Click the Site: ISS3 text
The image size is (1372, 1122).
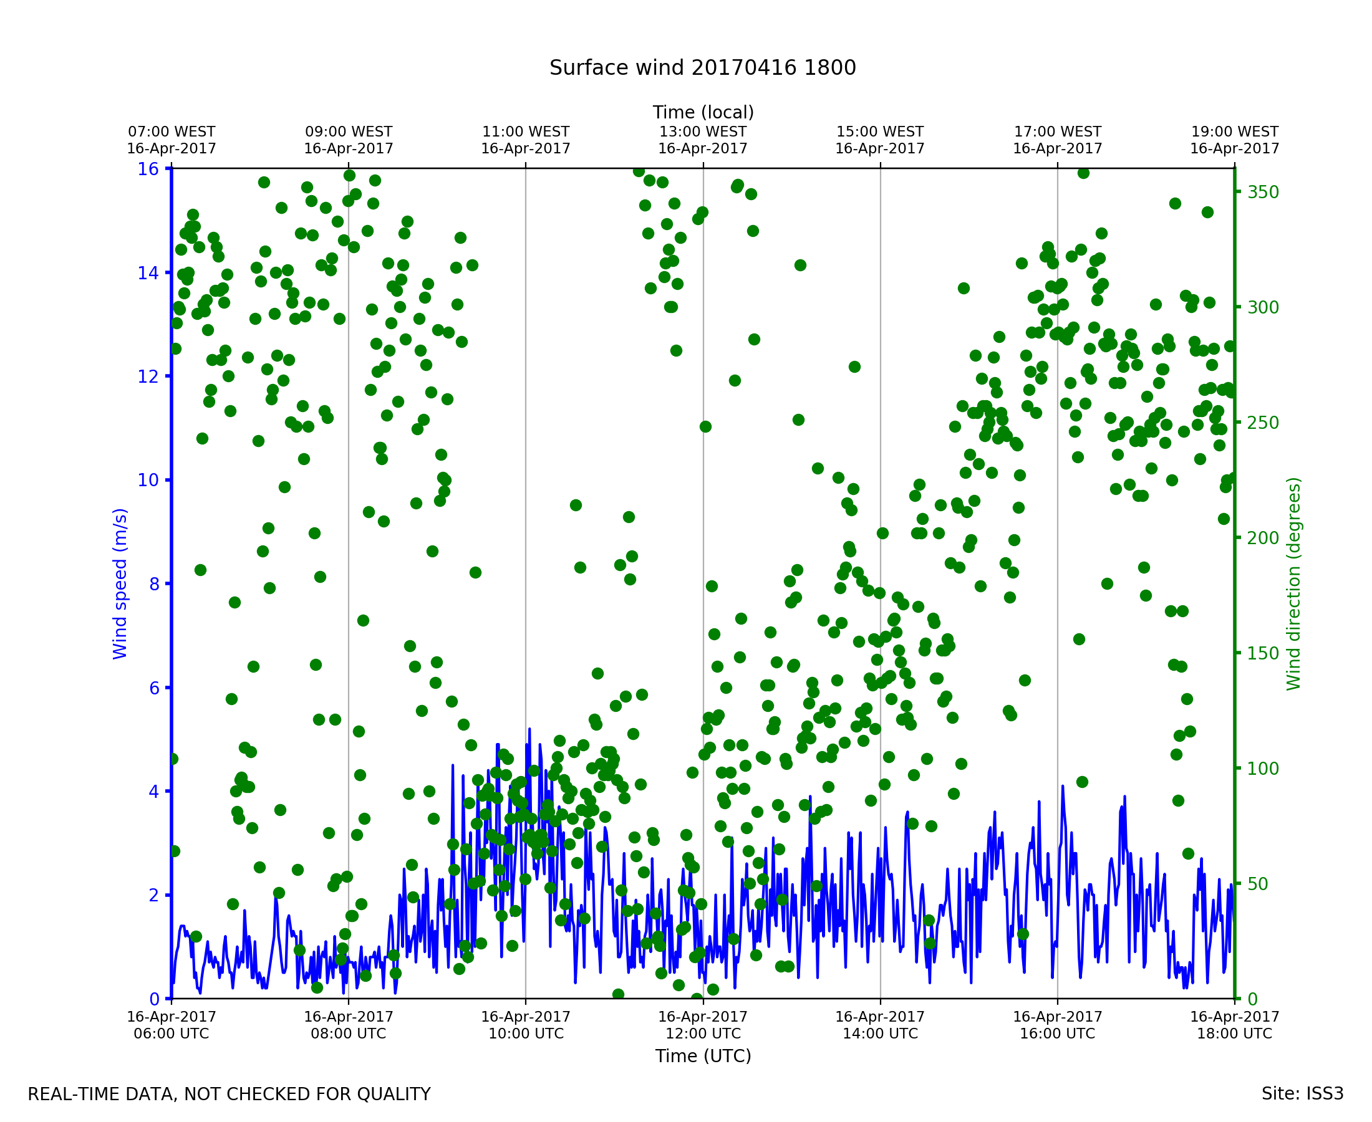pos(1302,1094)
